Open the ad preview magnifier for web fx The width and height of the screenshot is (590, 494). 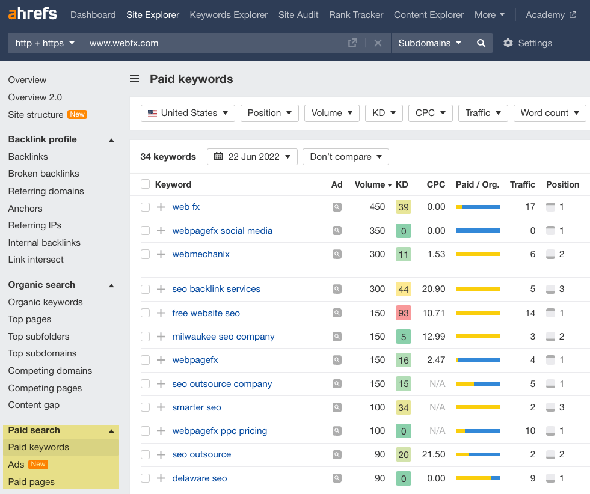[x=337, y=207]
